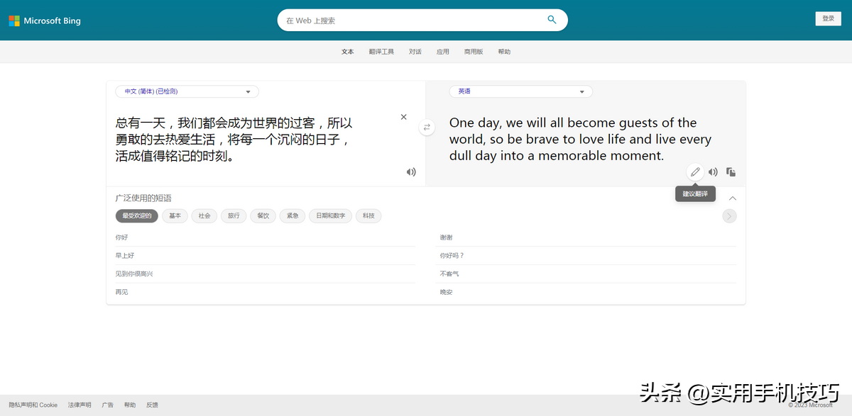Collapse the widely used phrases section
The width and height of the screenshot is (852, 416).
pyautogui.click(x=733, y=198)
